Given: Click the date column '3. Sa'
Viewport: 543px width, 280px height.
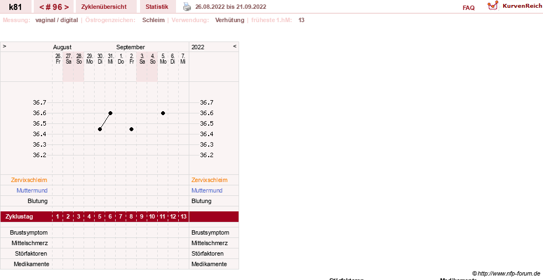Looking at the screenshot, I should pos(142,59).
